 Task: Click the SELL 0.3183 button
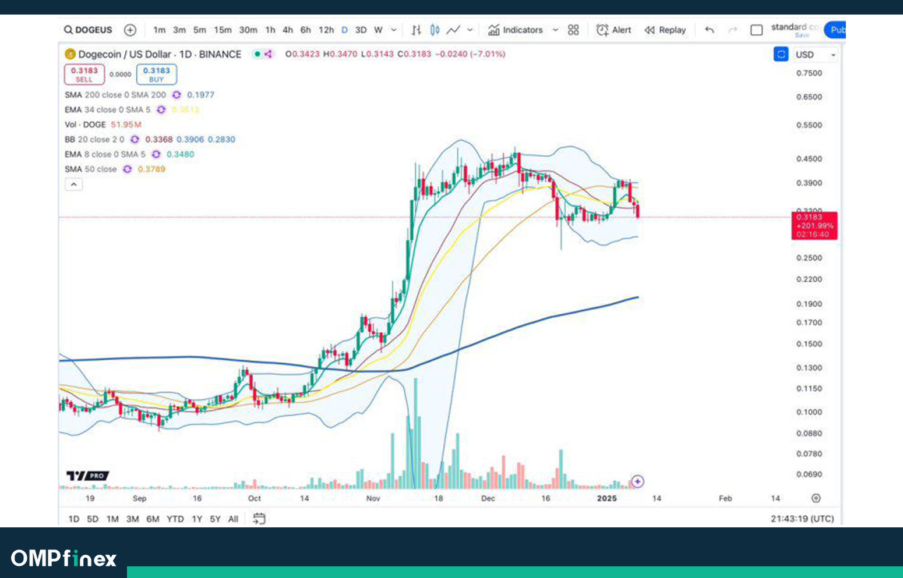tap(84, 75)
